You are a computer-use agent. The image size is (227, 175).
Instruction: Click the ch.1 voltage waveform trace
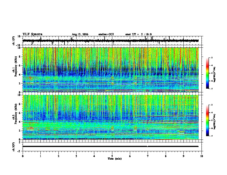point(110,41)
